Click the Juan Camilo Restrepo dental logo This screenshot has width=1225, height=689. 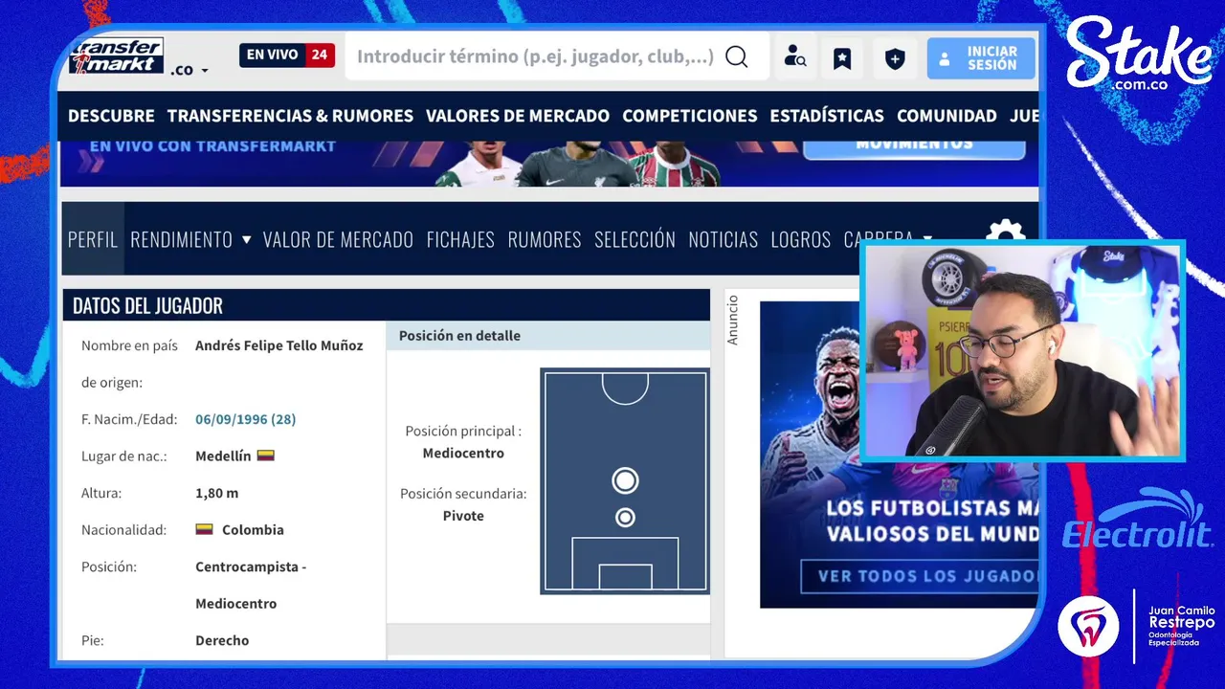click(1137, 625)
